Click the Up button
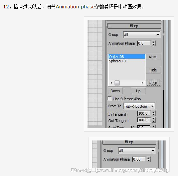Image resolution: width=178 pixels, height=176 pixels. tap(138, 91)
